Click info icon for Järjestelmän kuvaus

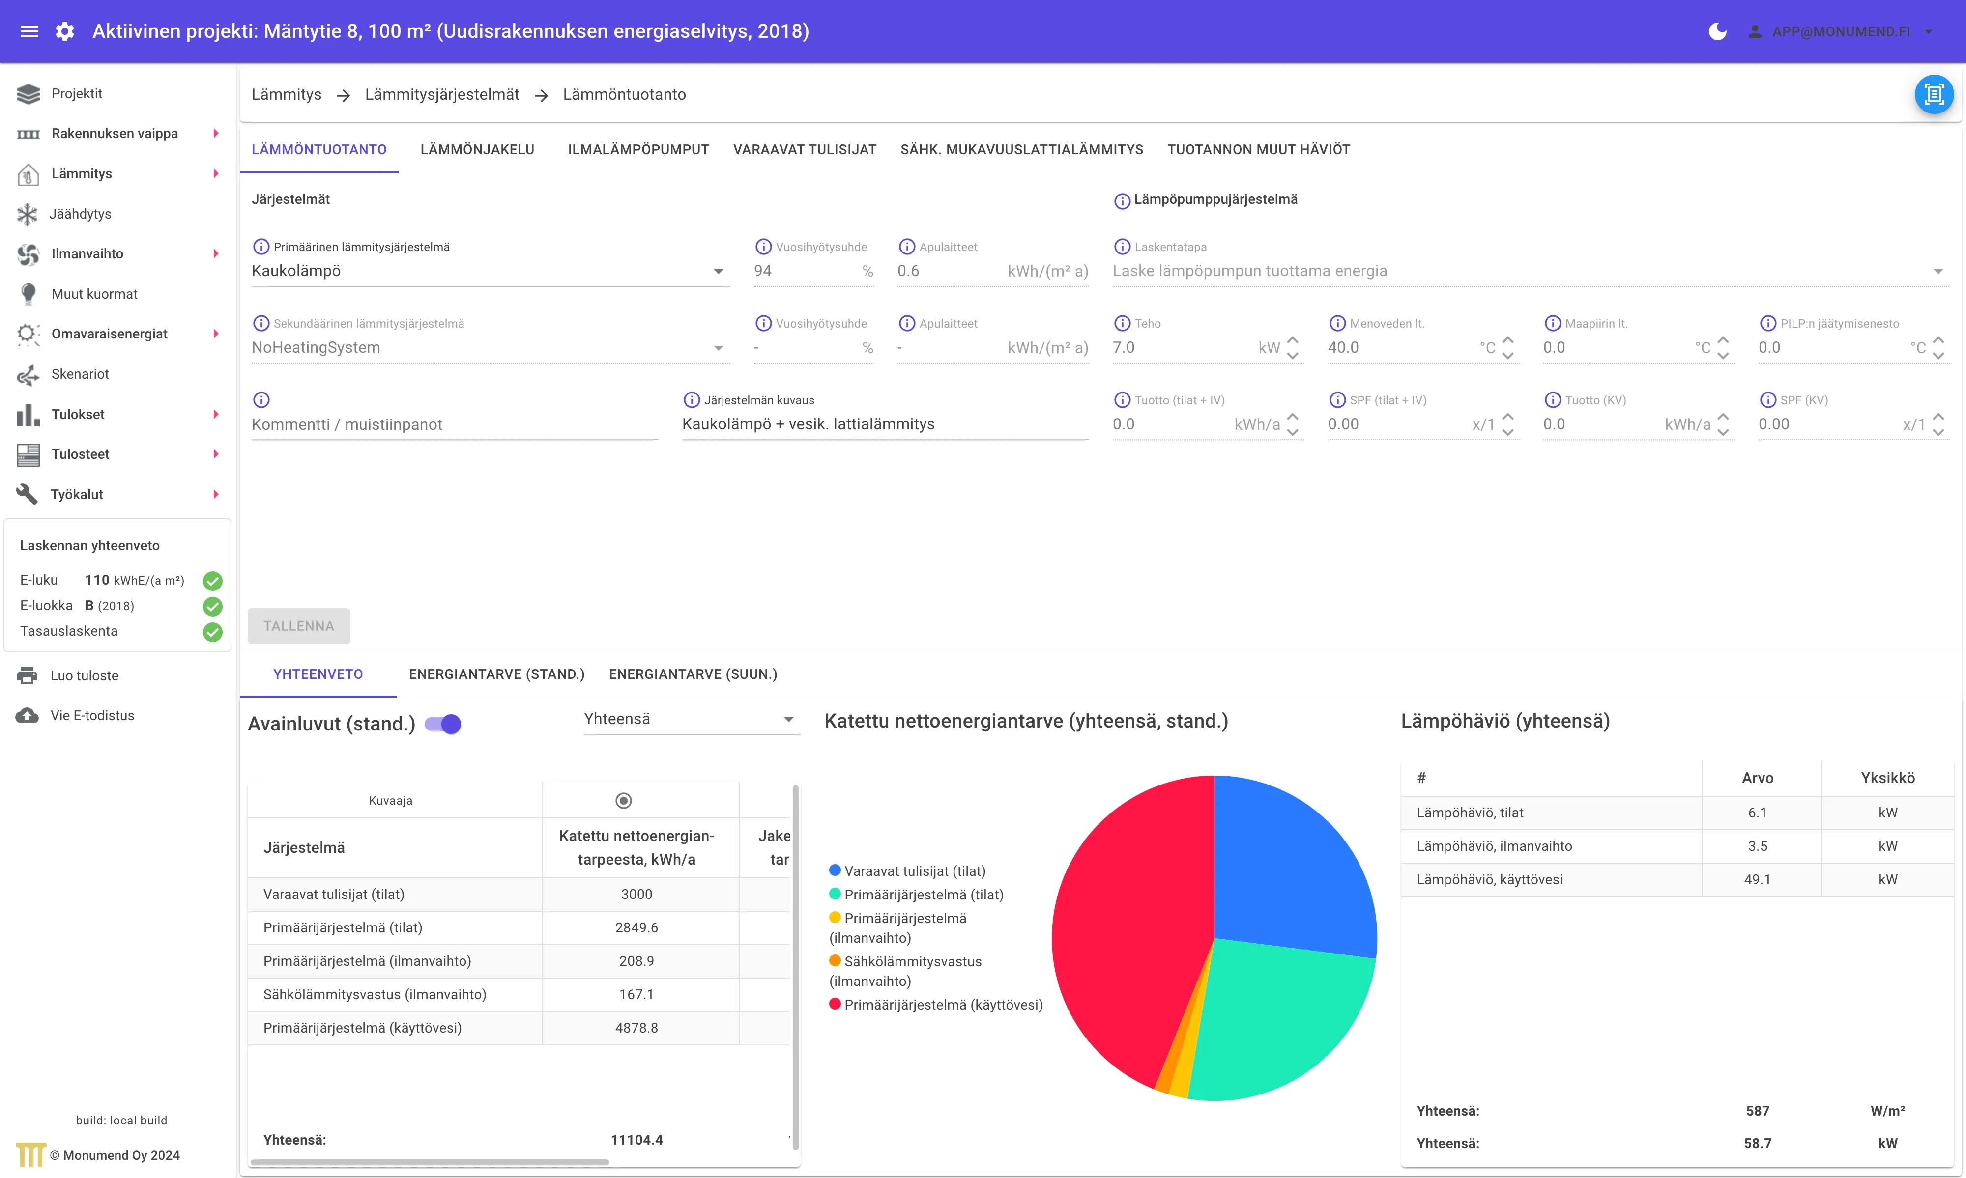[692, 400]
